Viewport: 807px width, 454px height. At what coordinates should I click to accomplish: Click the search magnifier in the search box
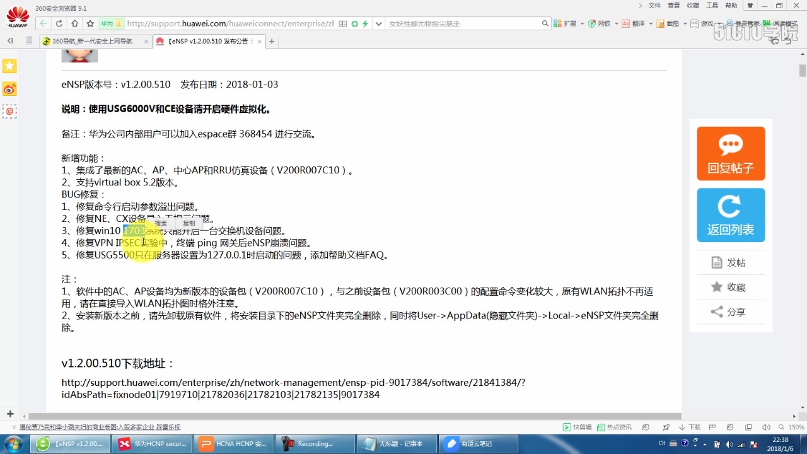point(545,23)
